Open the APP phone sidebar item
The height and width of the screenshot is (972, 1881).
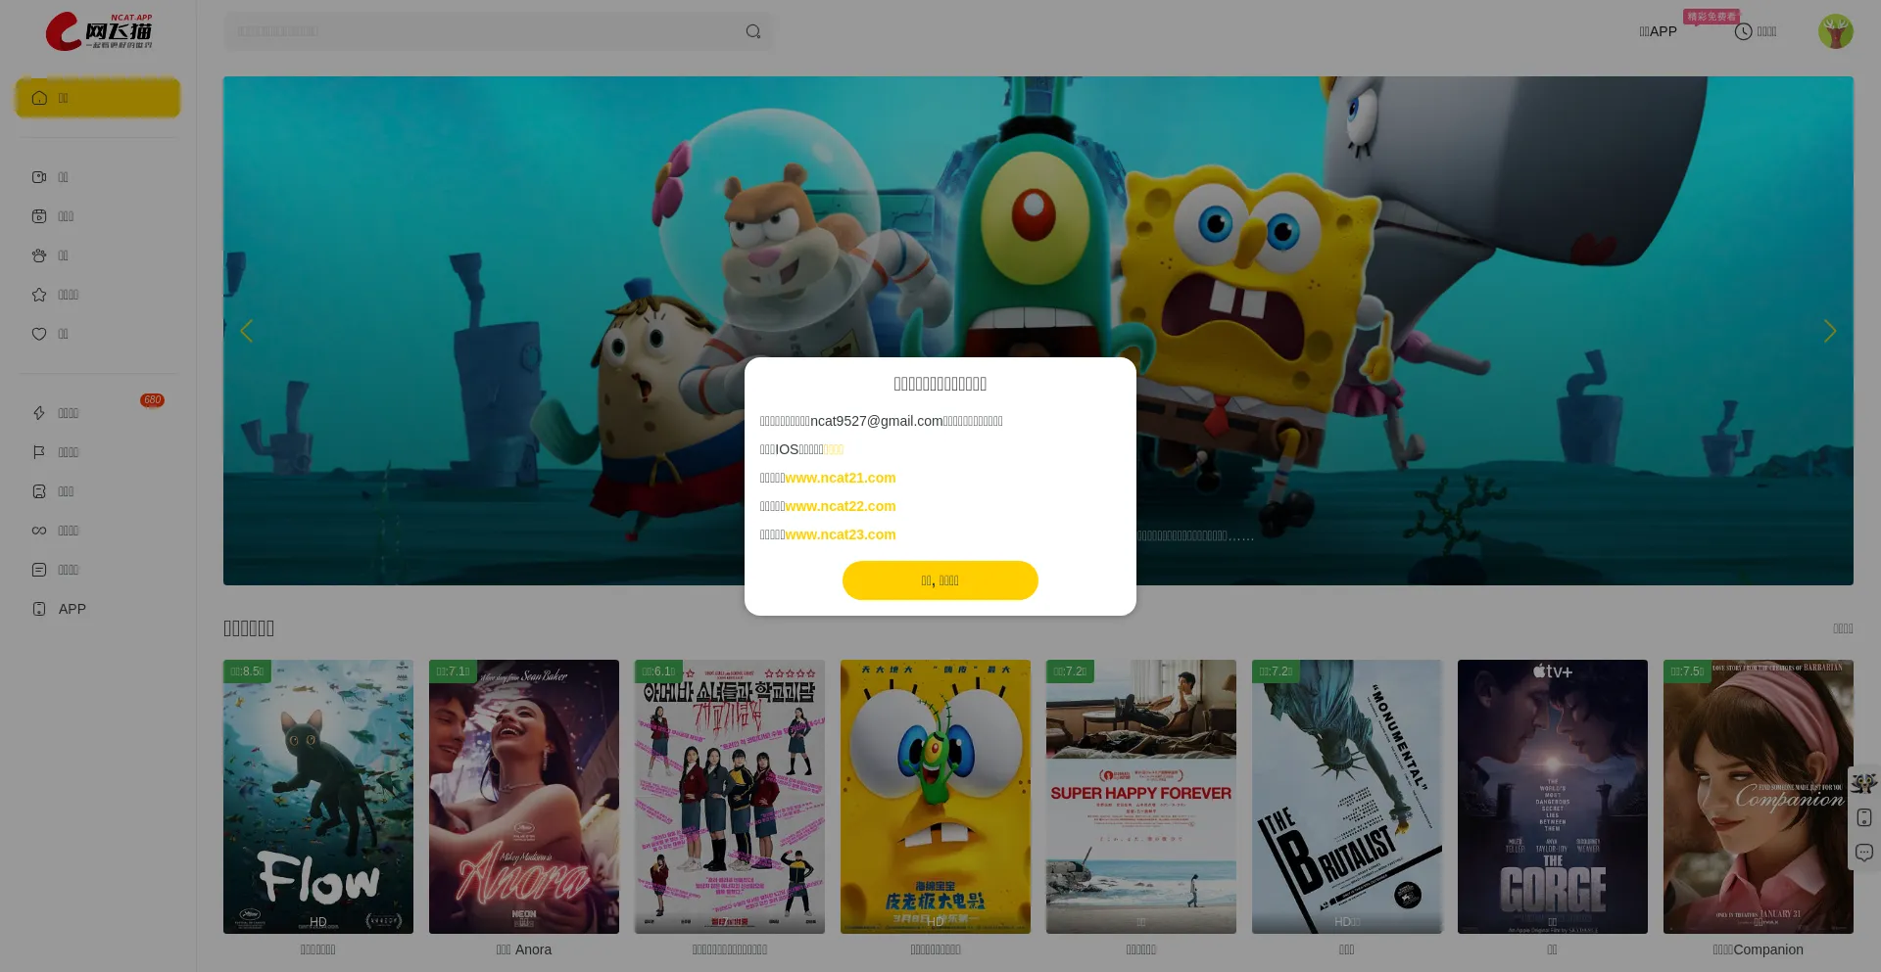[98, 609]
